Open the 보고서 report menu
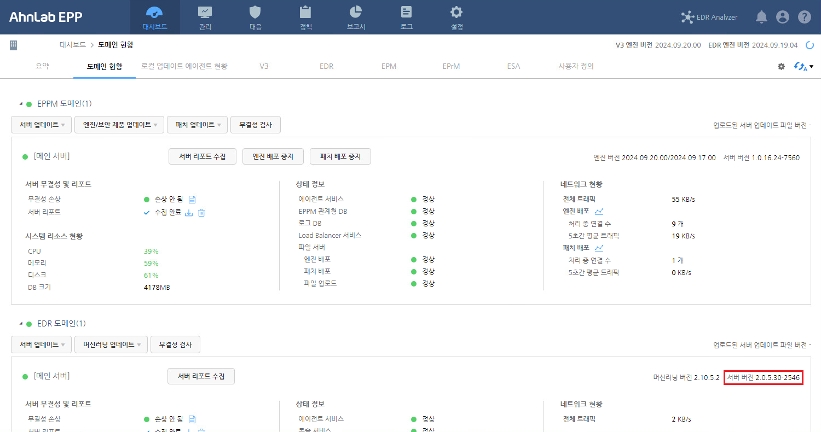This screenshot has width=821, height=432. pos(356,17)
